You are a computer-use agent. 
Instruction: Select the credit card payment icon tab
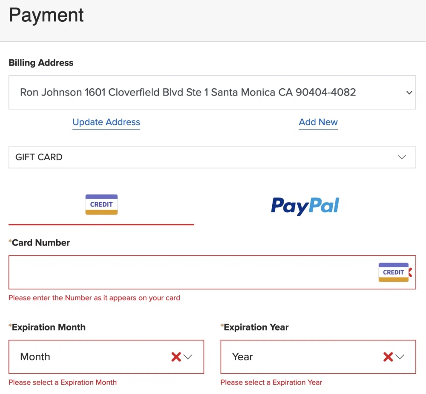[101, 205]
